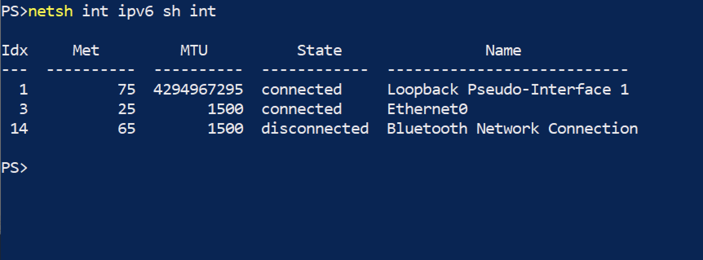The width and height of the screenshot is (703, 260).
Task: Click ipv6 in the typed command
Action: pyautogui.click(x=135, y=11)
